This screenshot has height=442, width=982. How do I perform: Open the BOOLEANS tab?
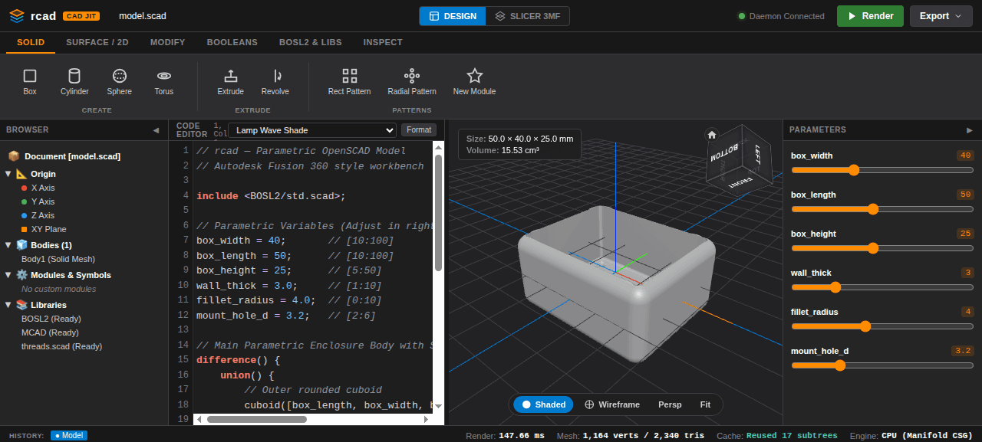[x=232, y=43]
